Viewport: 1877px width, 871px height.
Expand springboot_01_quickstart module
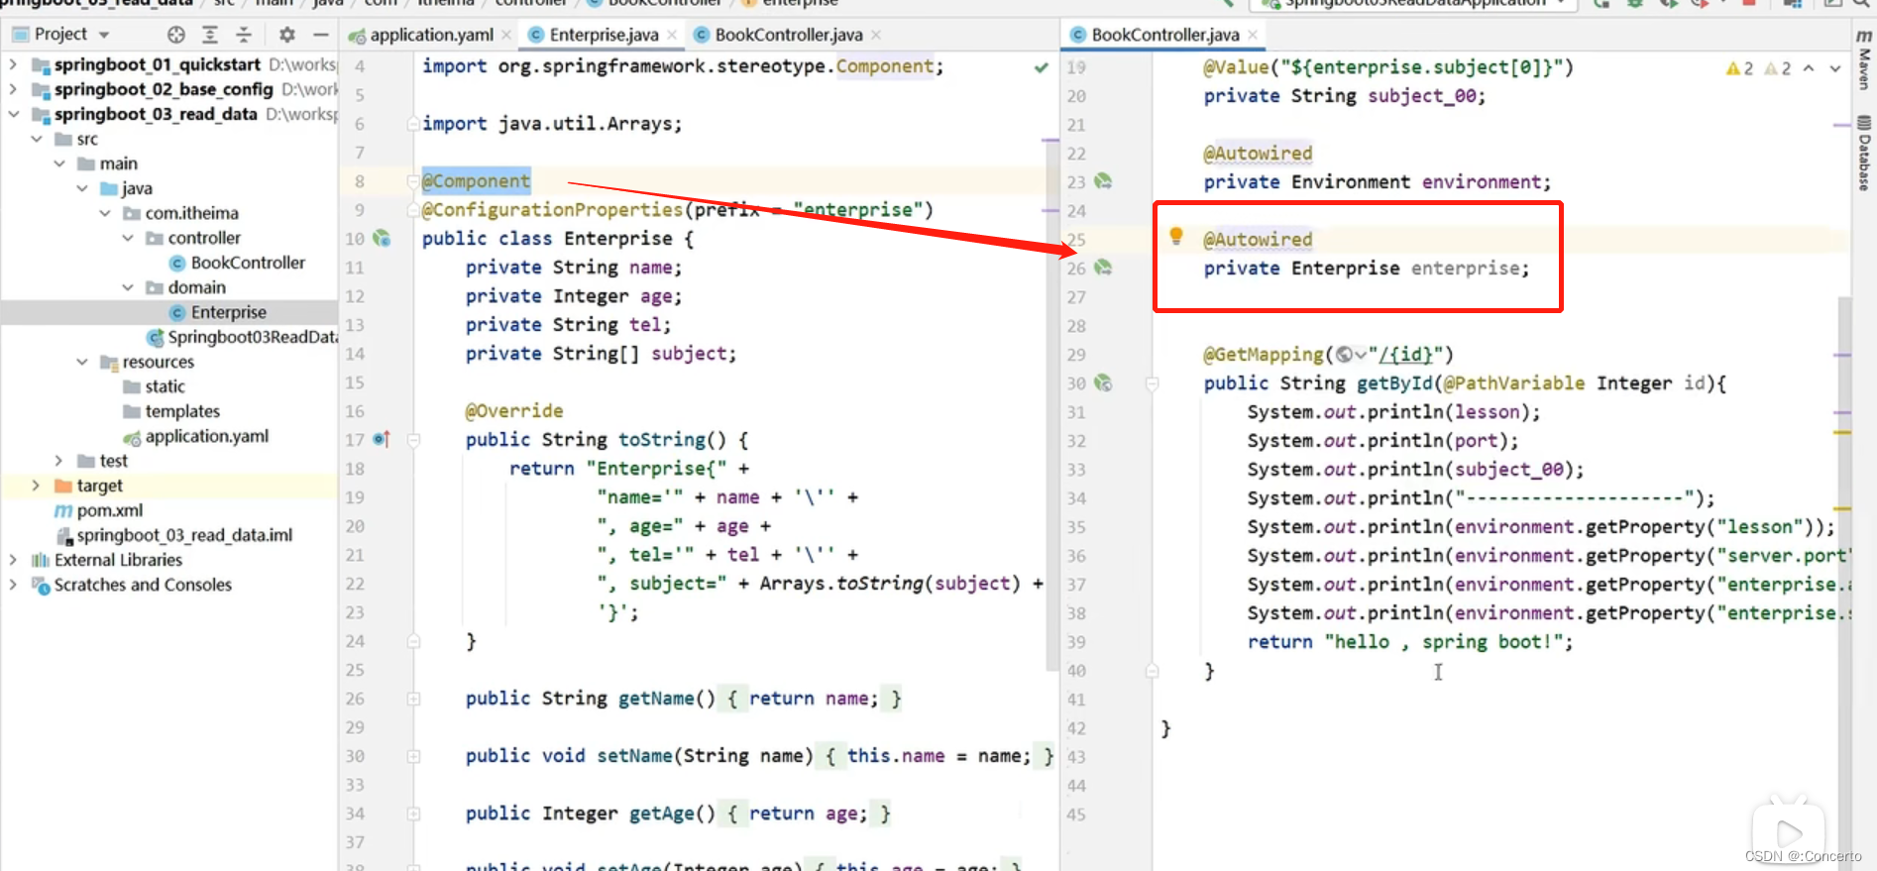click(x=13, y=64)
